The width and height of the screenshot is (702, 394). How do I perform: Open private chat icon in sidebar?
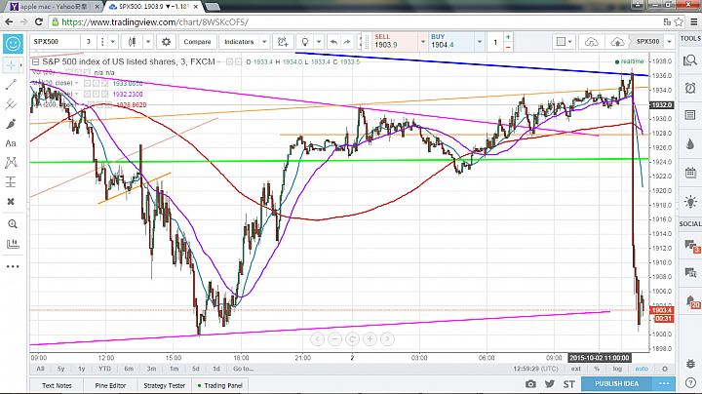pos(690,272)
